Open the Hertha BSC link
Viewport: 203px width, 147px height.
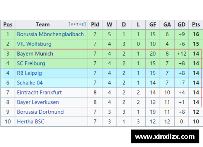pyautogui.click(x=31, y=122)
